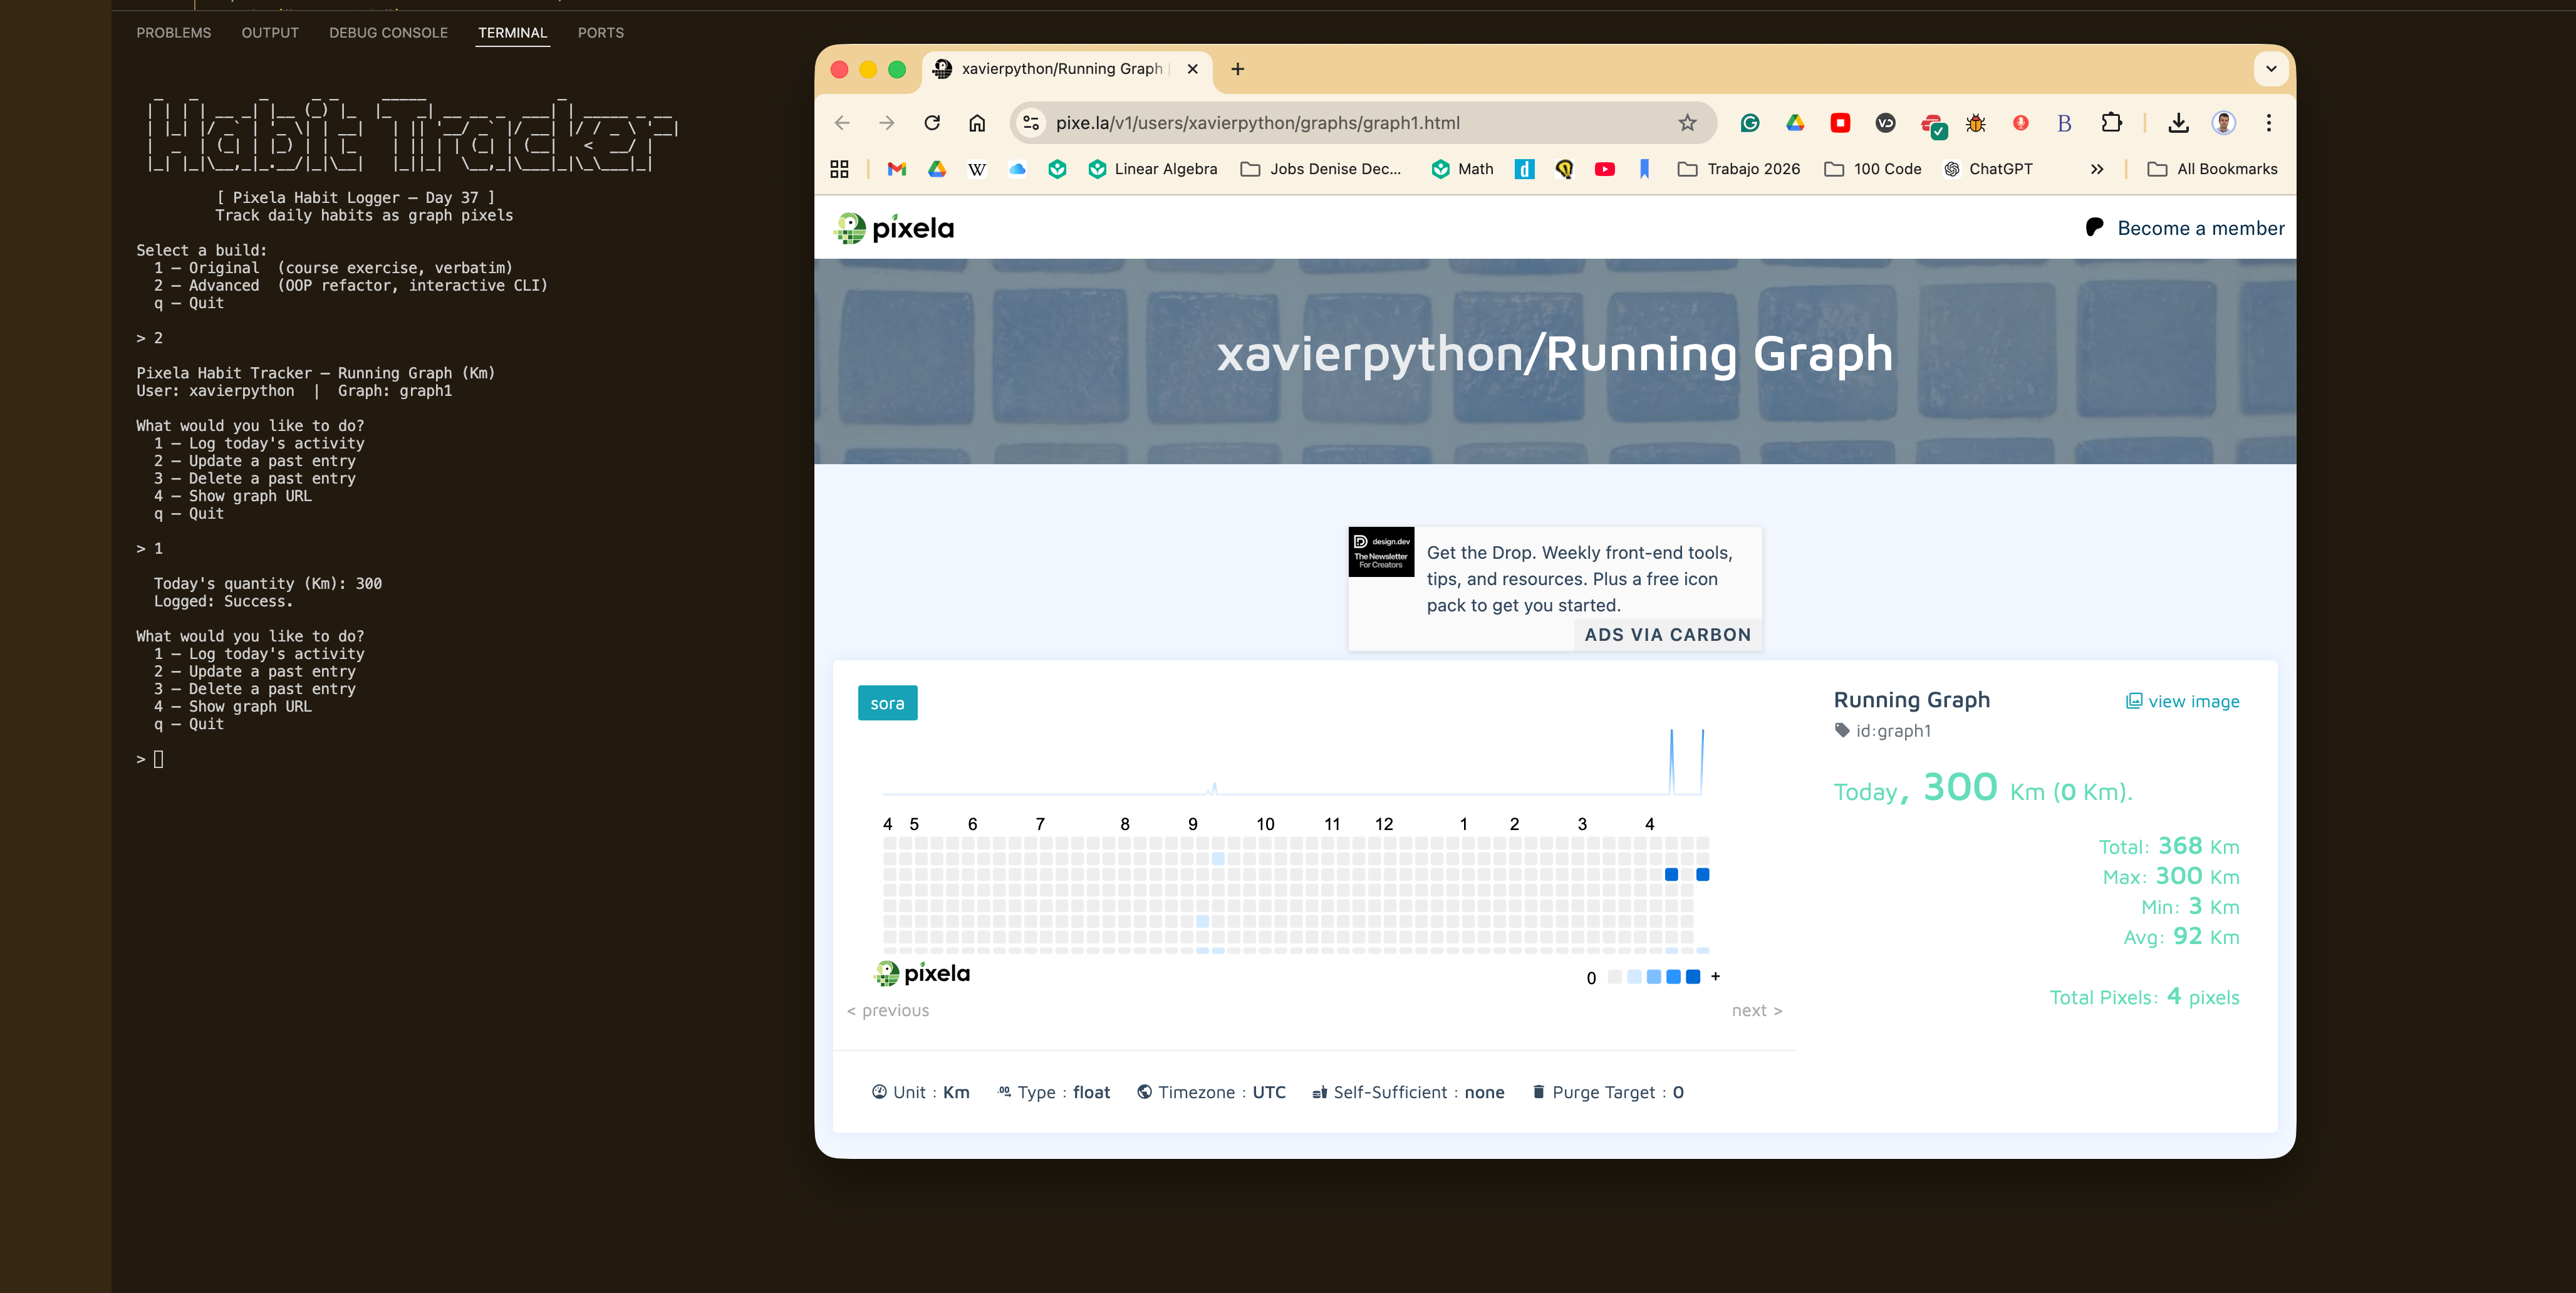The image size is (2576, 1293).
Task: Click the address bar URL
Action: pos(1257,123)
